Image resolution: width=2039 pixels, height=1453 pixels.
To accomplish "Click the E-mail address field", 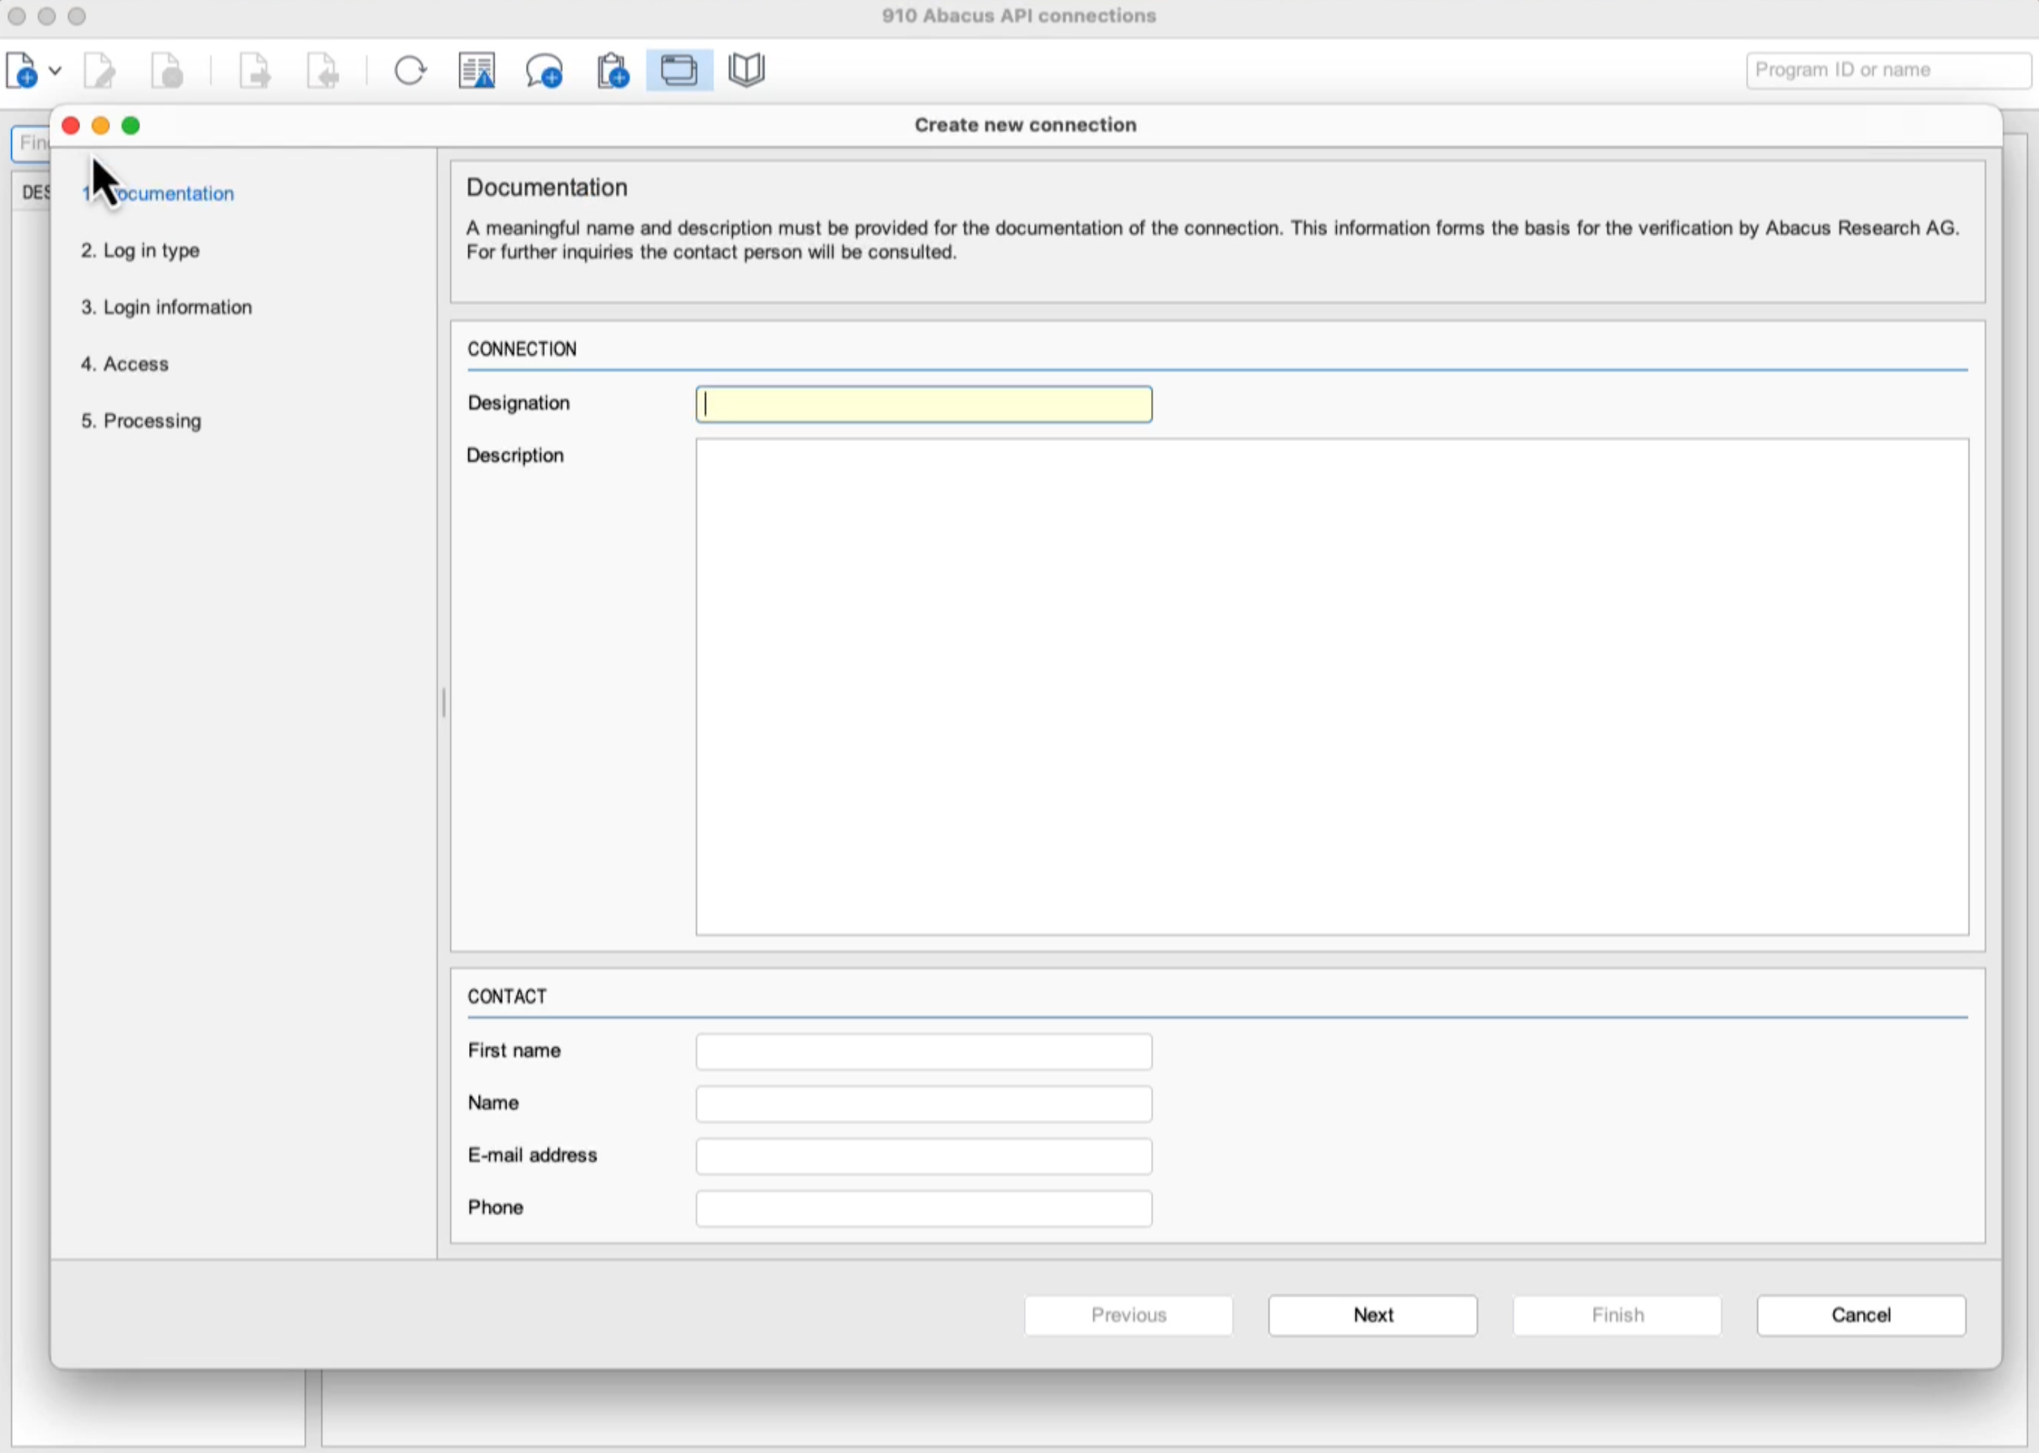I will [923, 1156].
